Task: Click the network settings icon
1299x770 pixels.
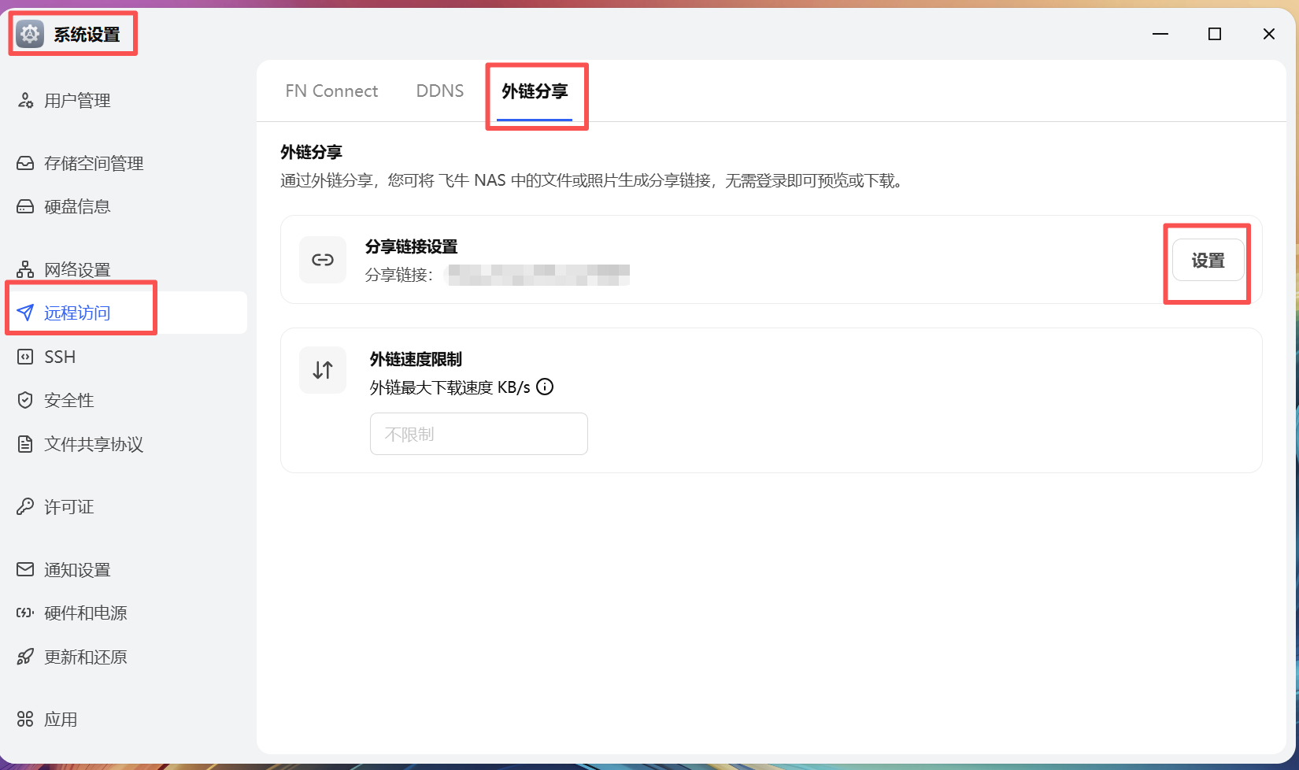Action: [25, 269]
